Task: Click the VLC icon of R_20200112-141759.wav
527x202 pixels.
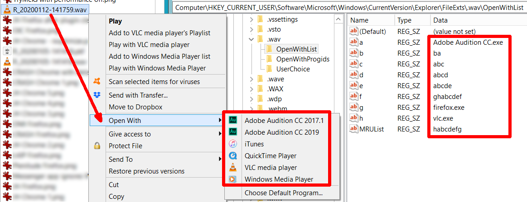Action: point(7,9)
